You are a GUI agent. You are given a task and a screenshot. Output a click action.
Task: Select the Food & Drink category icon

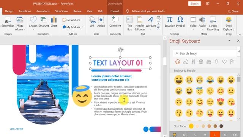coord(193,62)
